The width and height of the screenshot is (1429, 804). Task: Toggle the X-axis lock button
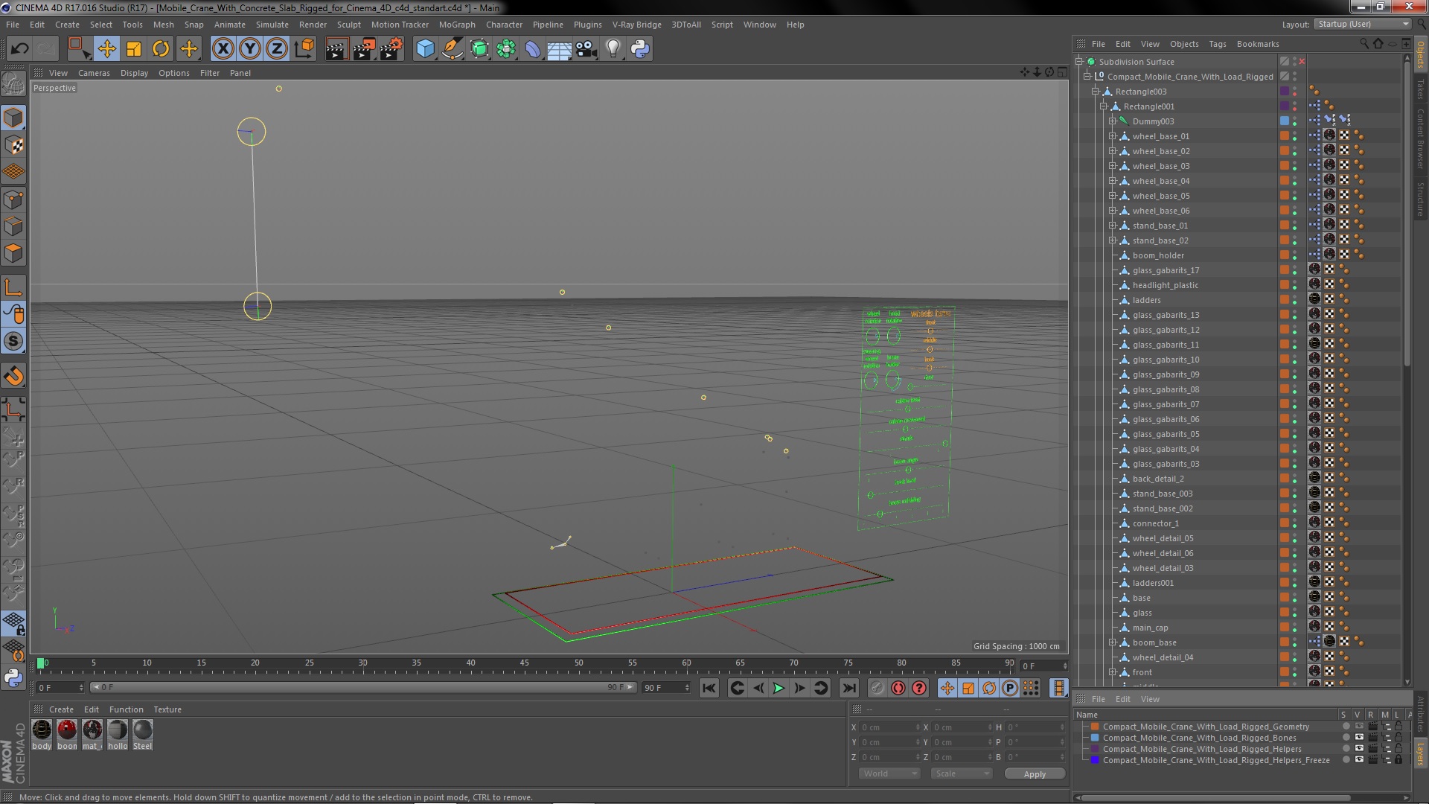[x=223, y=49]
